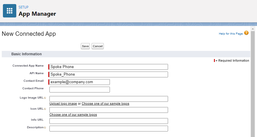The width and height of the screenshot is (257, 137).
Task: Click the App Manager grid icon
Action: tap(10, 11)
